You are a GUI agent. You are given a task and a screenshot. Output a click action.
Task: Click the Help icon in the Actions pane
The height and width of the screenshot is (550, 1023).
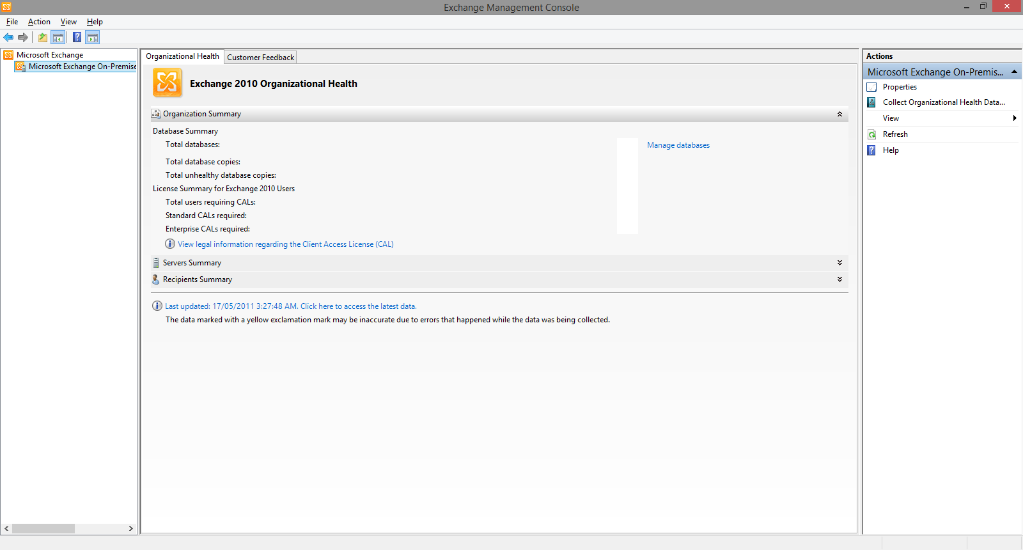point(871,150)
